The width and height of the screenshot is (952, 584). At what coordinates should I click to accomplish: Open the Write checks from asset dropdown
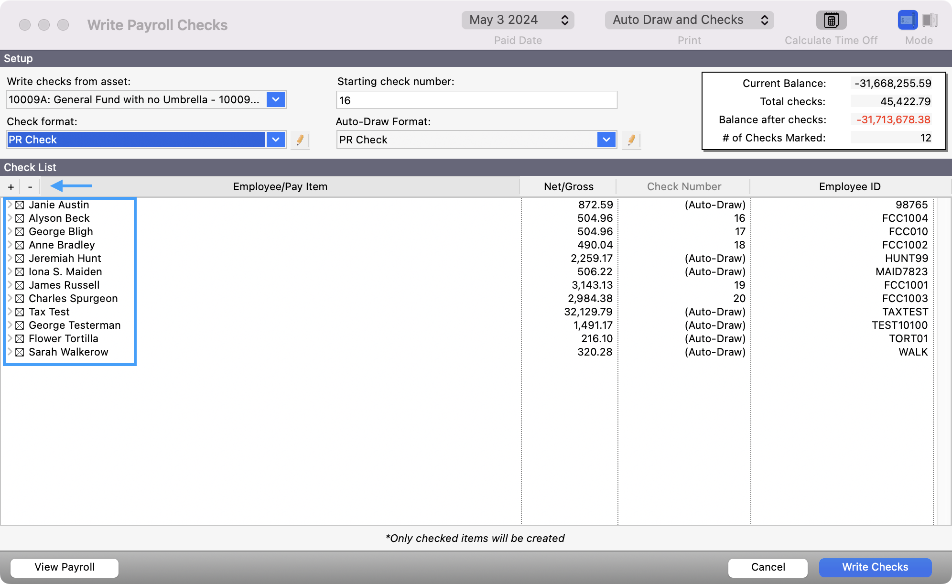point(276,99)
